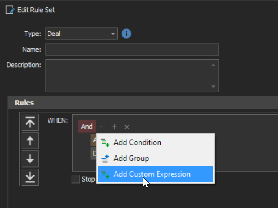Click into the Description text area
The width and height of the screenshot is (278, 208).
click(x=128, y=76)
